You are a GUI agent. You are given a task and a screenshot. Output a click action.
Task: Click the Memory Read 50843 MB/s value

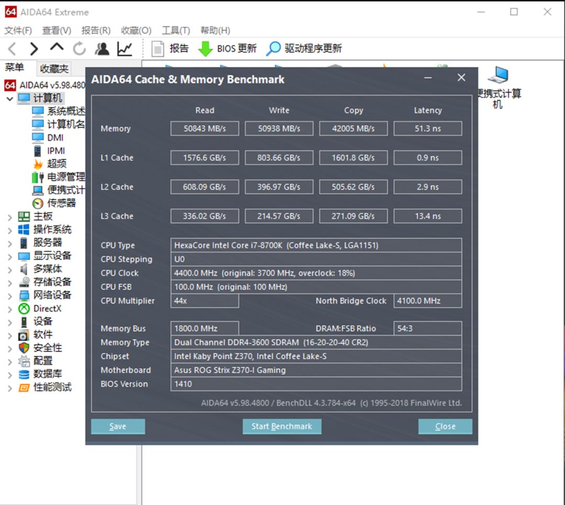[x=205, y=129]
